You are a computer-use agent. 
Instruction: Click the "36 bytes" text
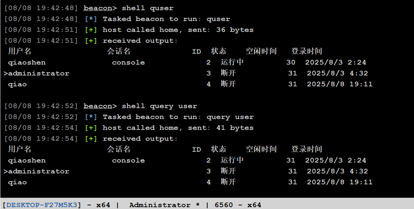235,30
